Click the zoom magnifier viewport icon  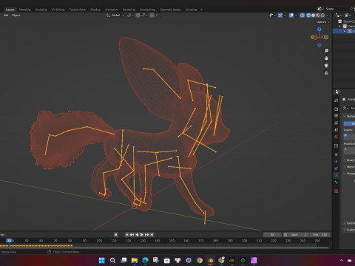click(326, 51)
